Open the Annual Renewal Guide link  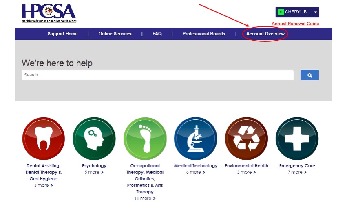[295, 24]
